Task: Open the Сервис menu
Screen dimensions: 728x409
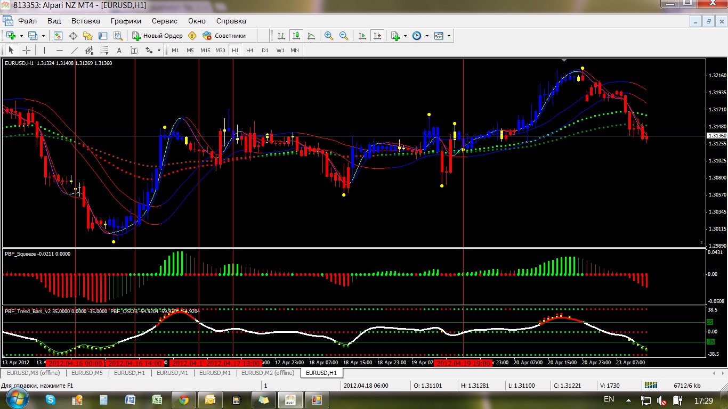Action: tap(165, 21)
